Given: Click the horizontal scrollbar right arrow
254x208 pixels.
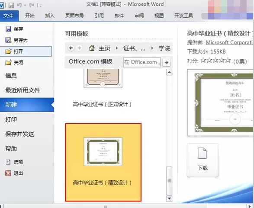Looking at the screenshot, I should [250, 206].
